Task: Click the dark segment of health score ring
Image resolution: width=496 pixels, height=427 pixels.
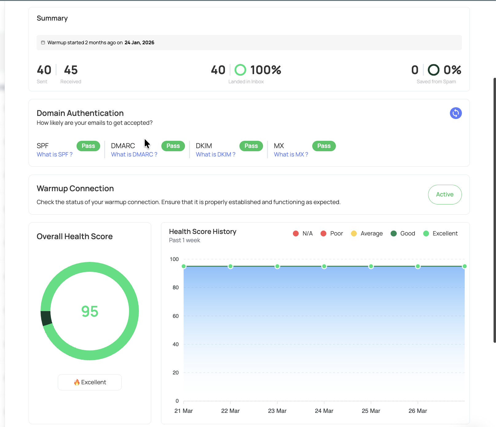Action: (46, 318)
